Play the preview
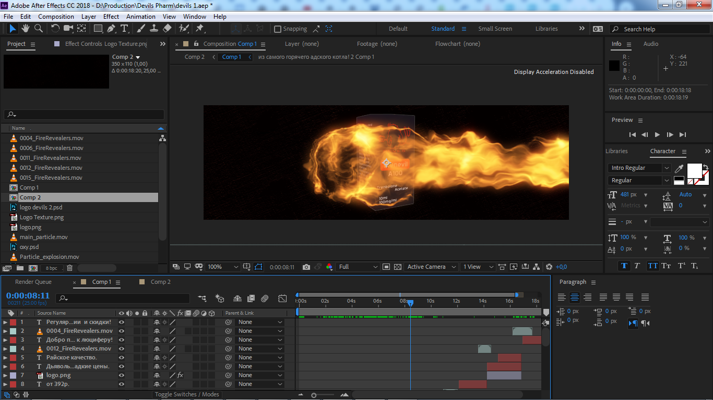 [657, 134]
